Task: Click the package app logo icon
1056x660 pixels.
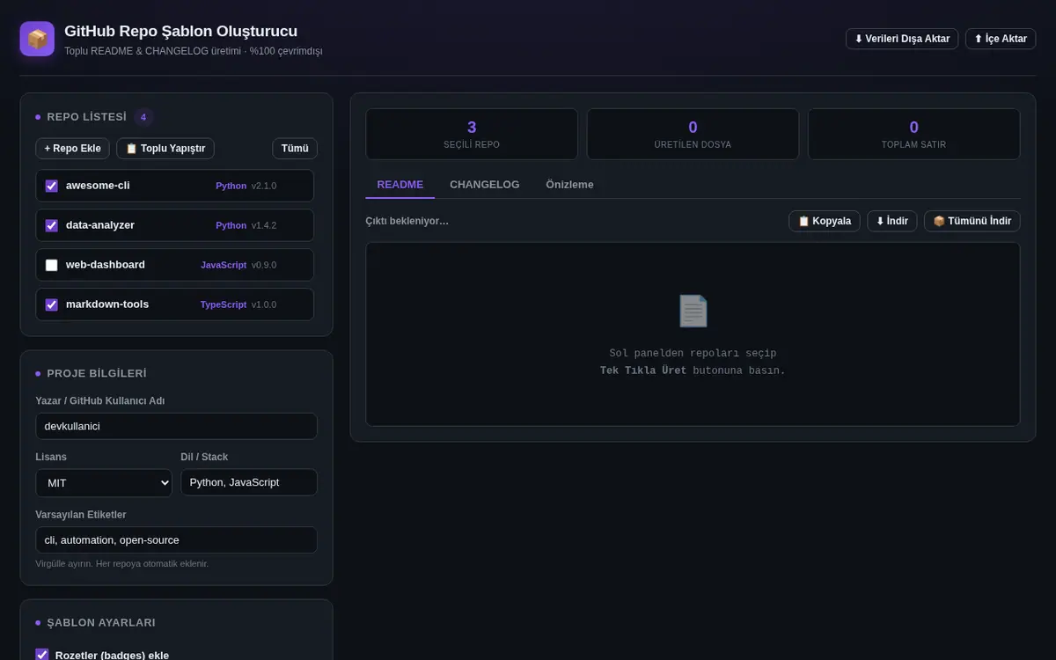Action: 37,39
